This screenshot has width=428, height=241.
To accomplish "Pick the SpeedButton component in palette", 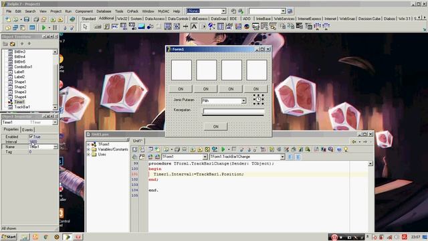I will click(106, 27).
